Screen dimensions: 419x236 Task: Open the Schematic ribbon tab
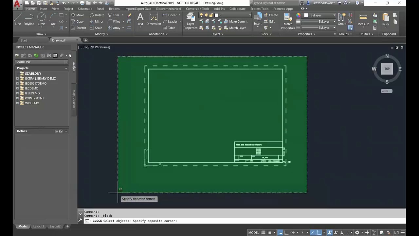(x=85, y=9)
